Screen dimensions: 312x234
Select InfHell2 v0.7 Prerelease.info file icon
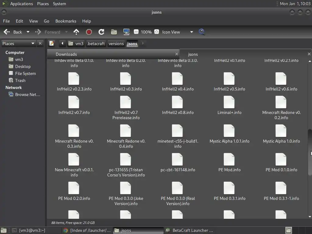click(126, 102)
